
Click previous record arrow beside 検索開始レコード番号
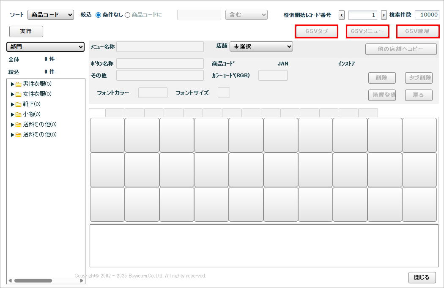342,15
